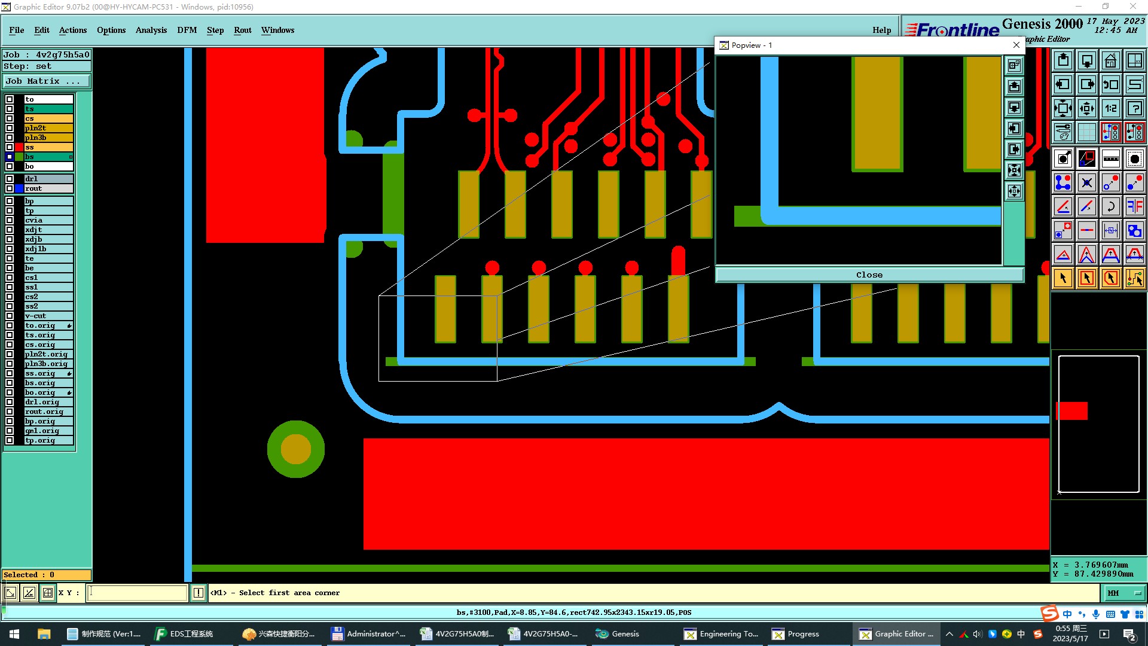Toggle the checkbox for layer ss
The width and height of the screenshot is (1148, 646).
click(x=10, y=147)
